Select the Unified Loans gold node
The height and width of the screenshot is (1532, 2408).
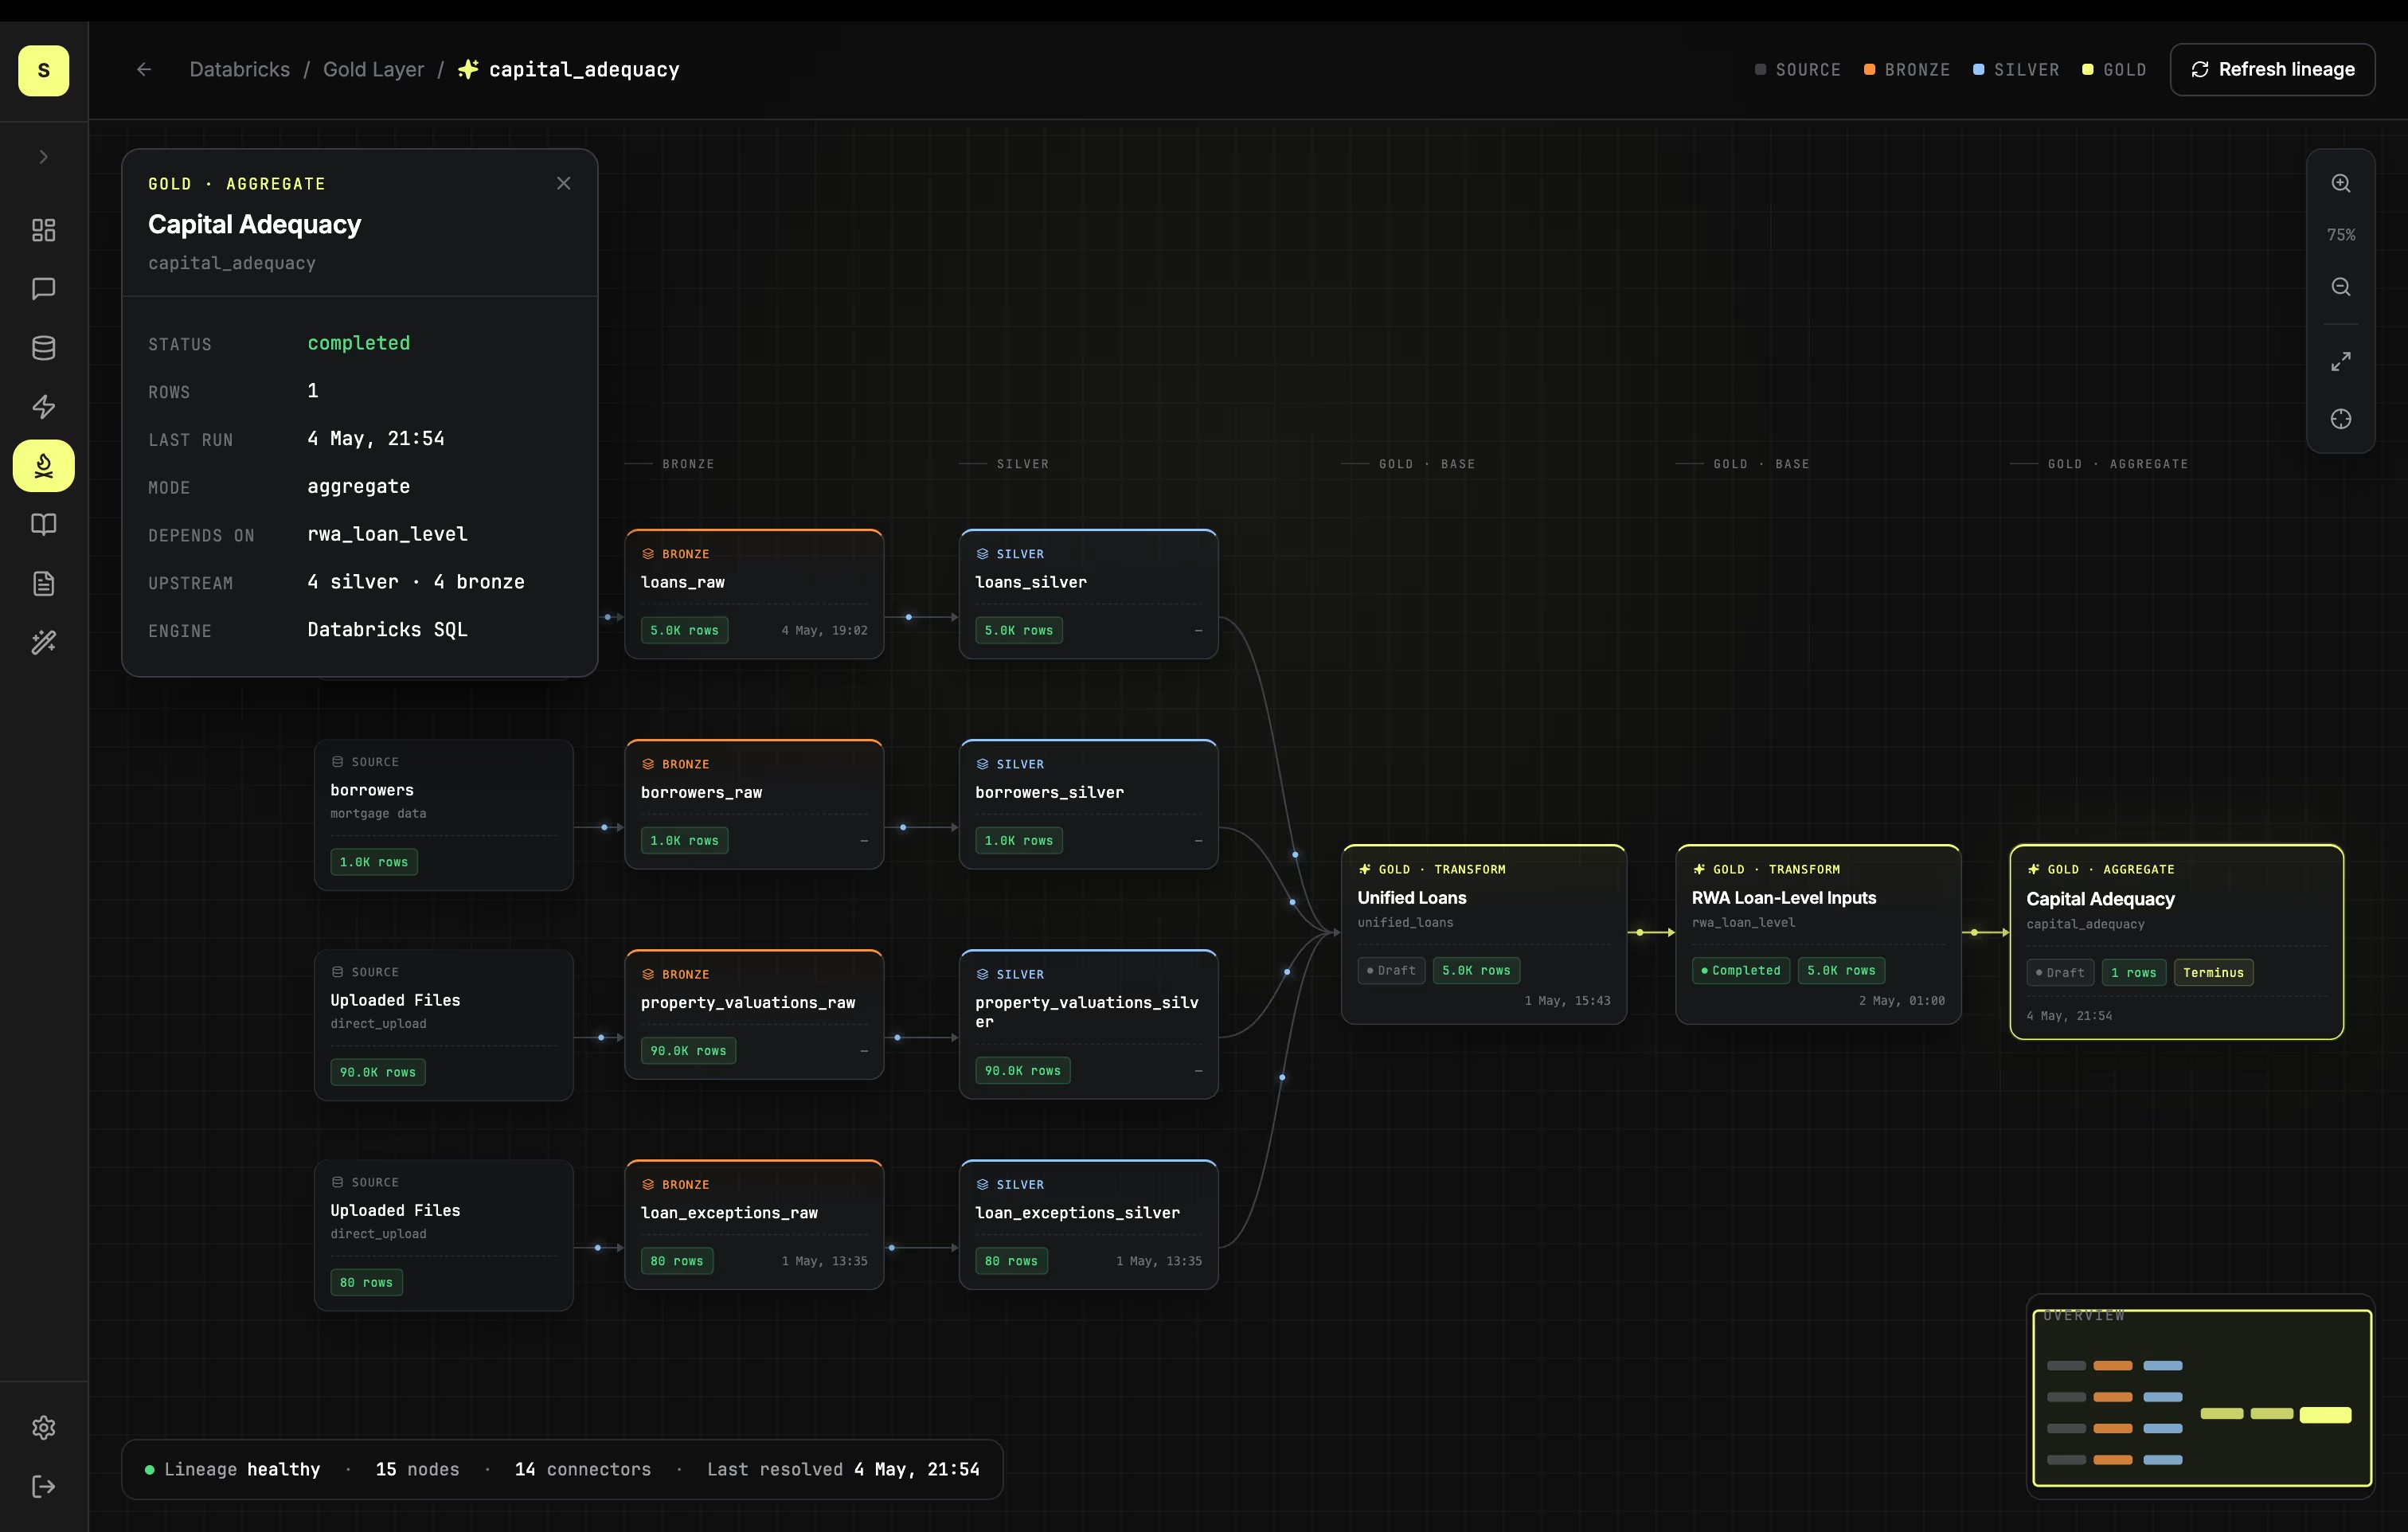(x=1483, y=934)
